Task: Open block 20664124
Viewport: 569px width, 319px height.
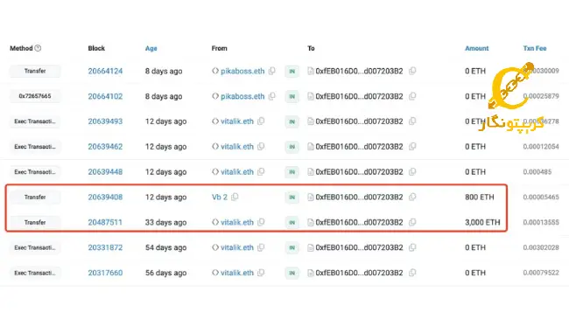Action: click(105, 71)
